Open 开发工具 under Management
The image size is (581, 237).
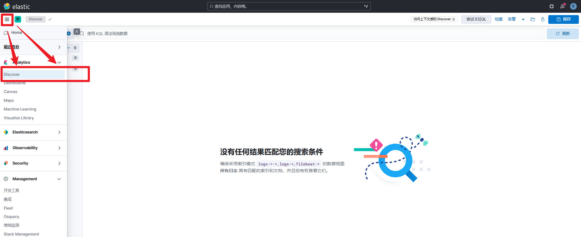[x=12, y=191]
